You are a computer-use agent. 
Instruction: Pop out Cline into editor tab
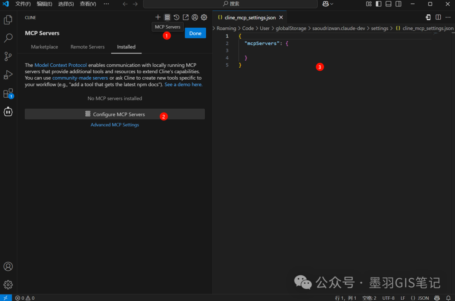185,17
